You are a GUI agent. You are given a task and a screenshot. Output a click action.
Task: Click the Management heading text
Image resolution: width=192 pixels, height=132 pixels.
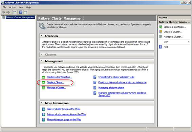click(54, 61)
